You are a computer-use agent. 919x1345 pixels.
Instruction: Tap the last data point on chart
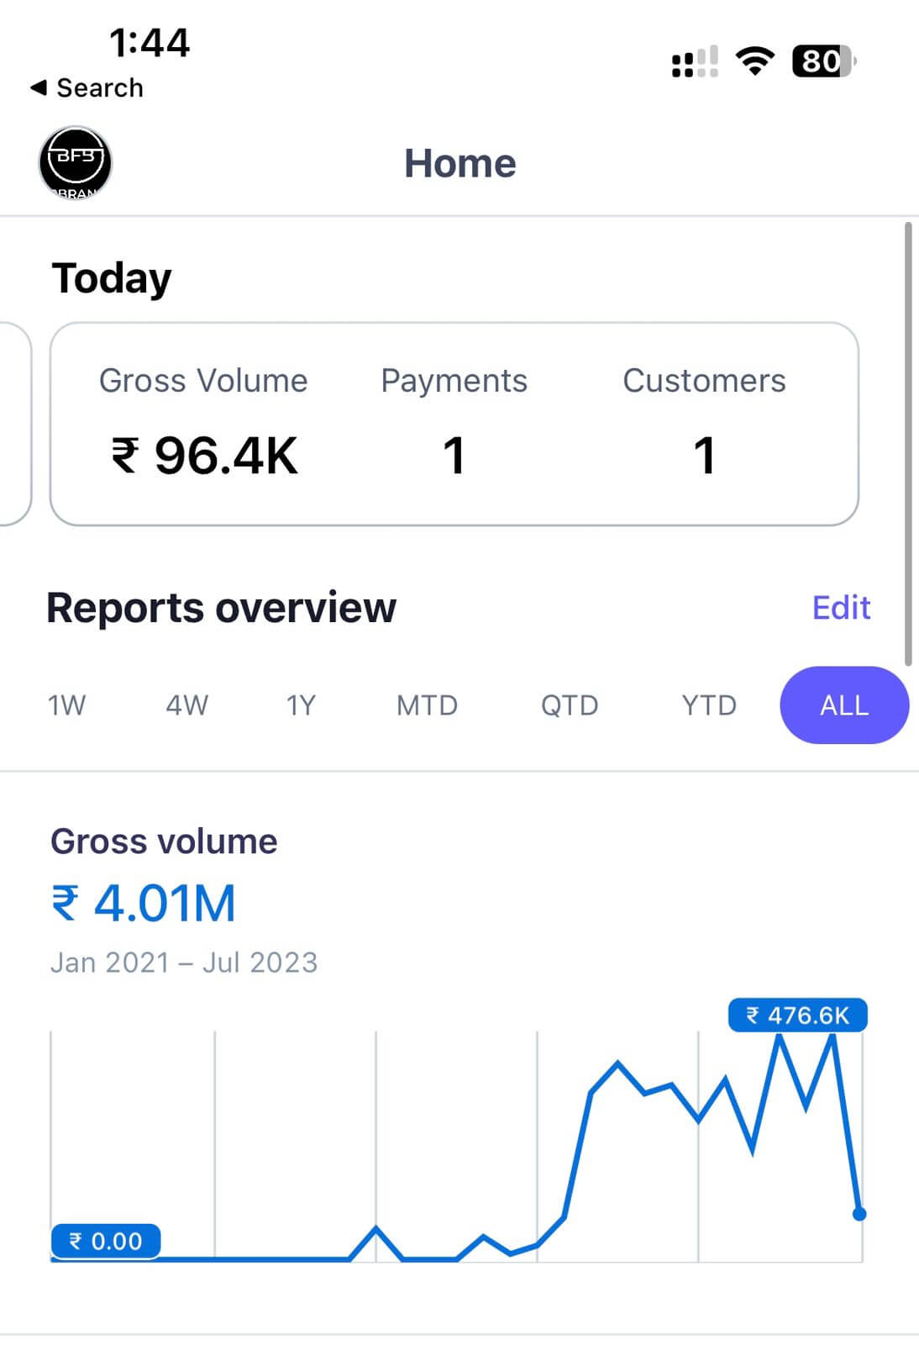(859, 1214)
